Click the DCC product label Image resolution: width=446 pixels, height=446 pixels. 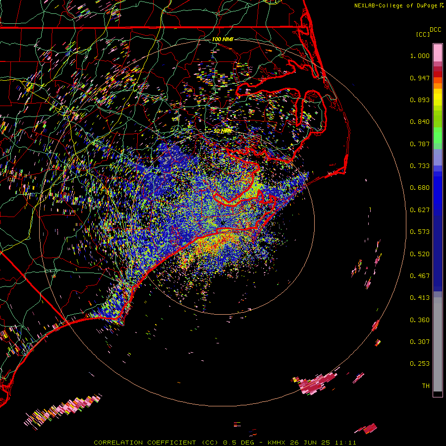pyautogui.click(x=435, y=30)
